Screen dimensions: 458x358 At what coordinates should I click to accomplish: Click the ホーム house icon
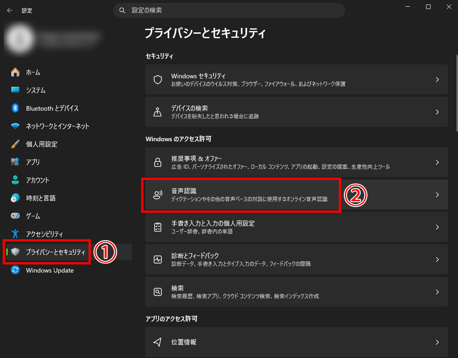[15, 72]
